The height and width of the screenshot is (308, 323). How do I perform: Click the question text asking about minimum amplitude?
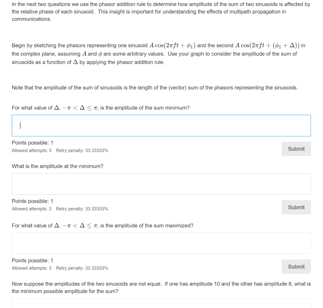click(x=101, y=108)
